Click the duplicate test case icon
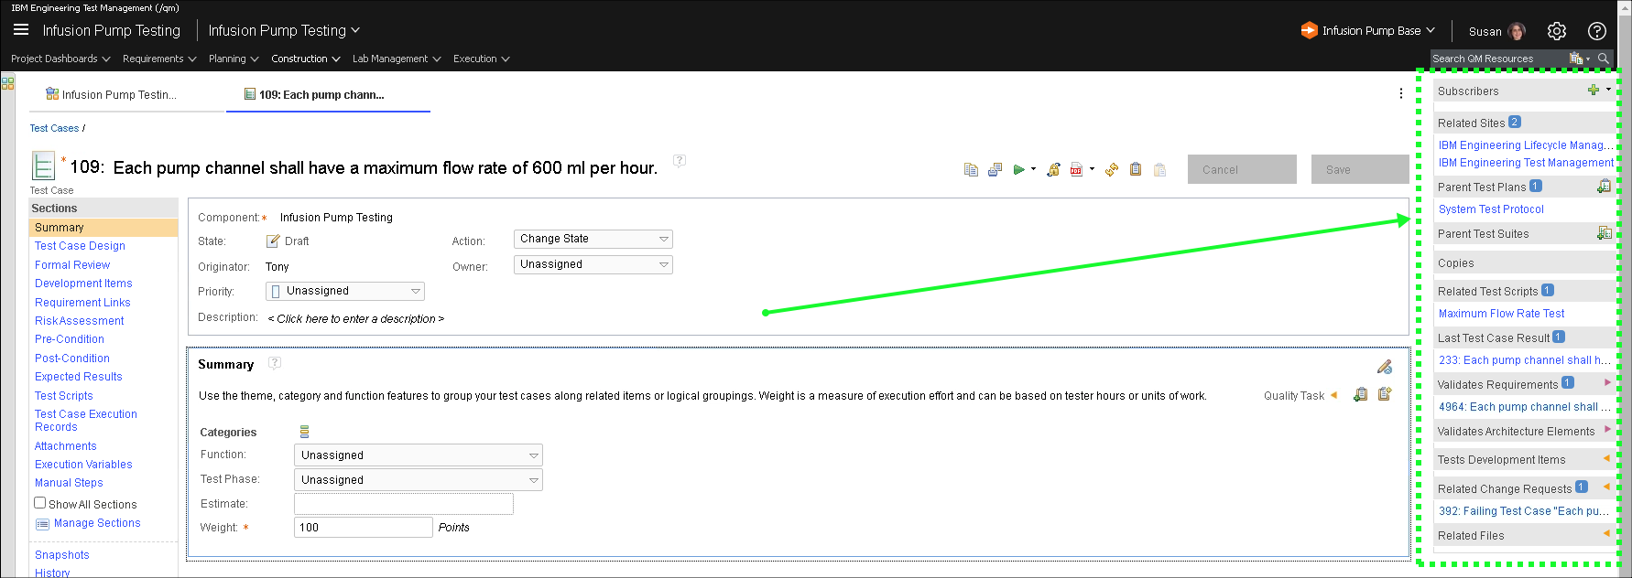 (x=971, y=169)
